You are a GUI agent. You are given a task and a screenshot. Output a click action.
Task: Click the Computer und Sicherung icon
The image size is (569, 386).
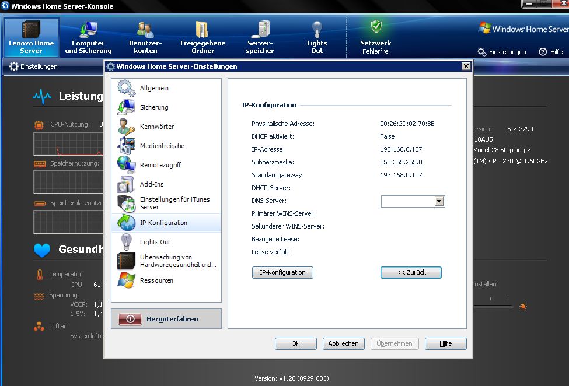88,29
